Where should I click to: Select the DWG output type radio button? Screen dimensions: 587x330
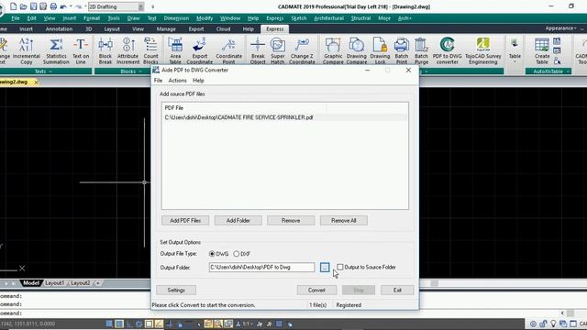212,254
